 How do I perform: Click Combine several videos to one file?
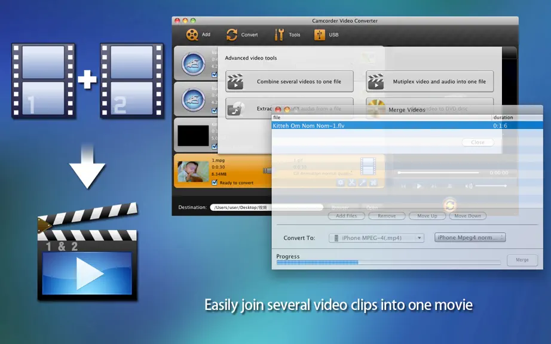point(290,81)
